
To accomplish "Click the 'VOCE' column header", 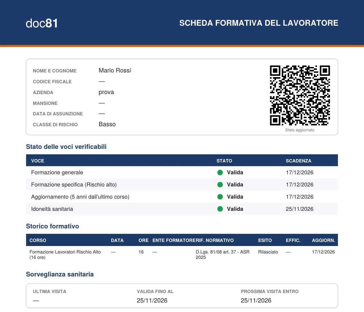I will click(x=38, y=161).
